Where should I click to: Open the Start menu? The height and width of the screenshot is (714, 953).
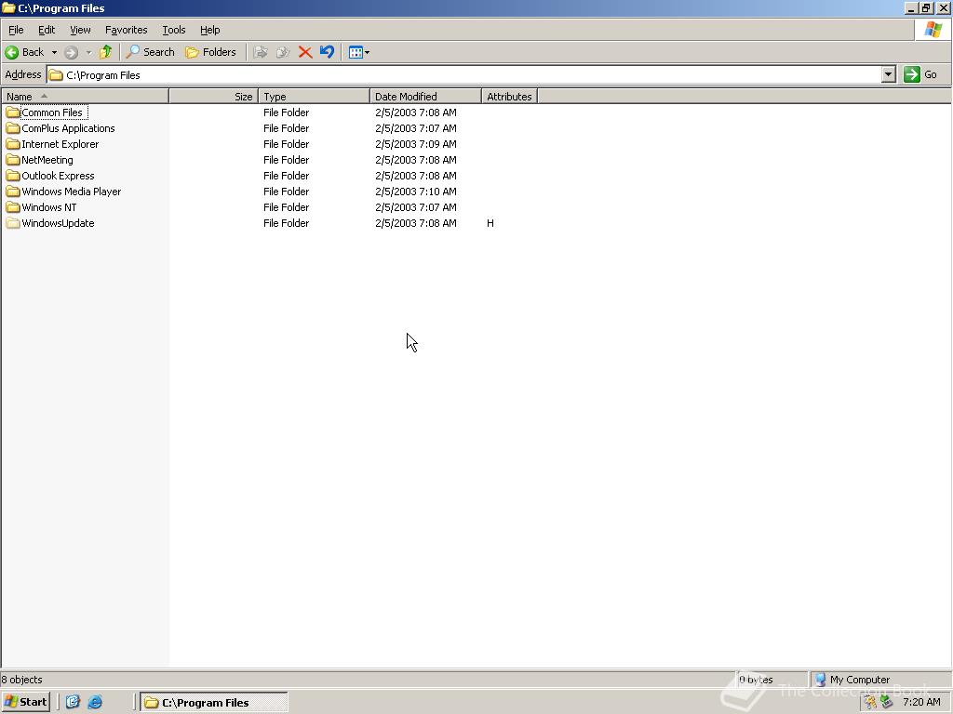click(x=25, y=702)
